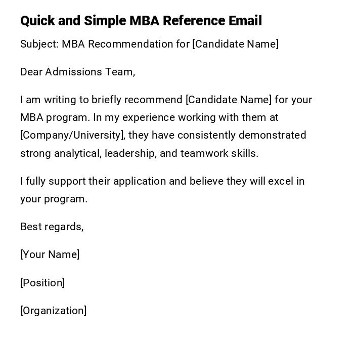Select the [Your Name] placeholder
The width and height of the screenshot is (354, 342).
click(50, 254)
